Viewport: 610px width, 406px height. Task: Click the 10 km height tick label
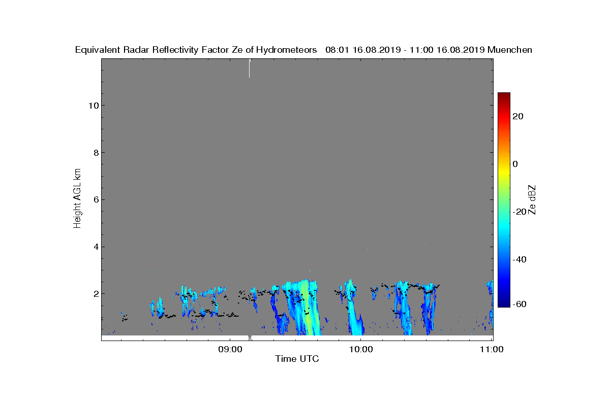point(93,106)
